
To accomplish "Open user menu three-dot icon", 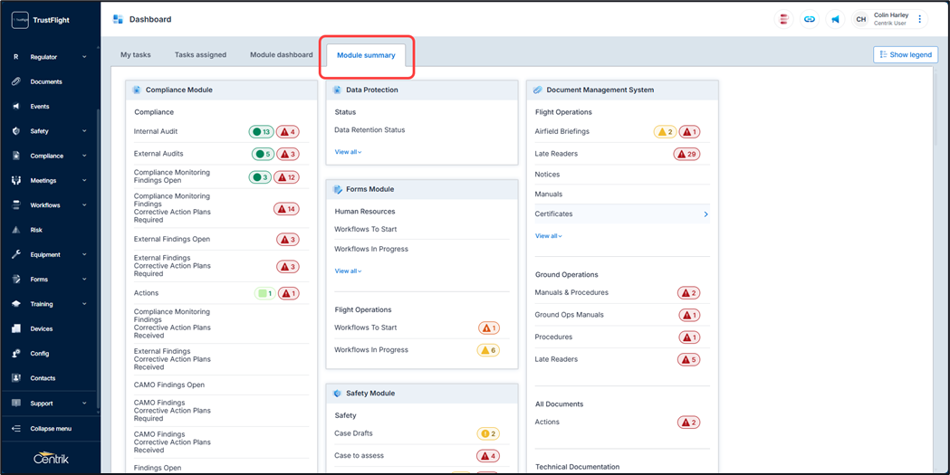I will 920,19.
